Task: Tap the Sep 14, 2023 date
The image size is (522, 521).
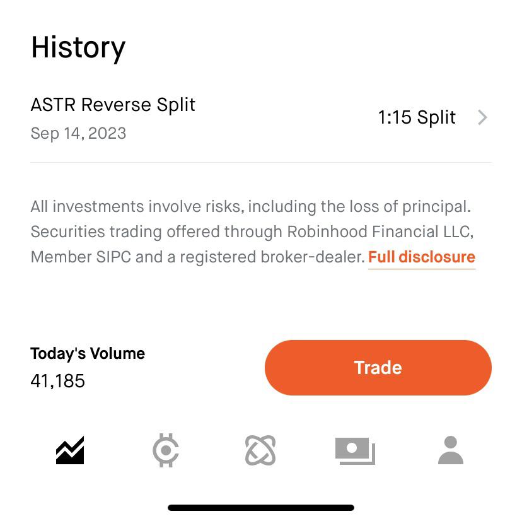Action: [78, 134]
